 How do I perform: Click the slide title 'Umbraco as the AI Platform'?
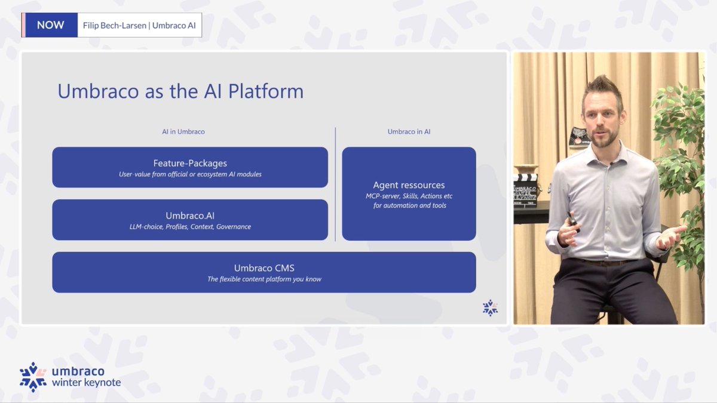pos(180,91)
